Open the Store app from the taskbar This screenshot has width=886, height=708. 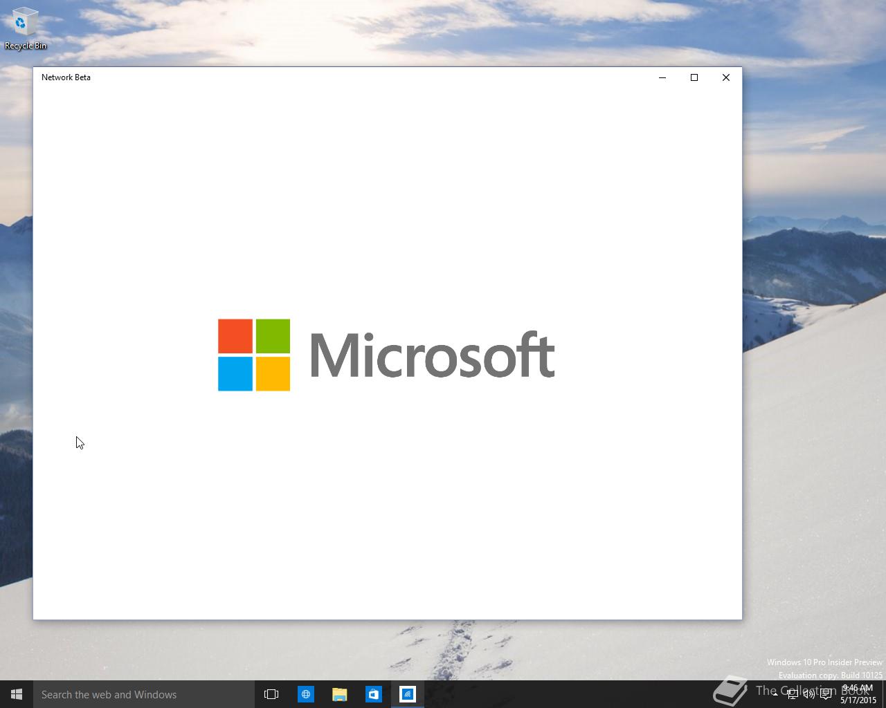[373, 694]
